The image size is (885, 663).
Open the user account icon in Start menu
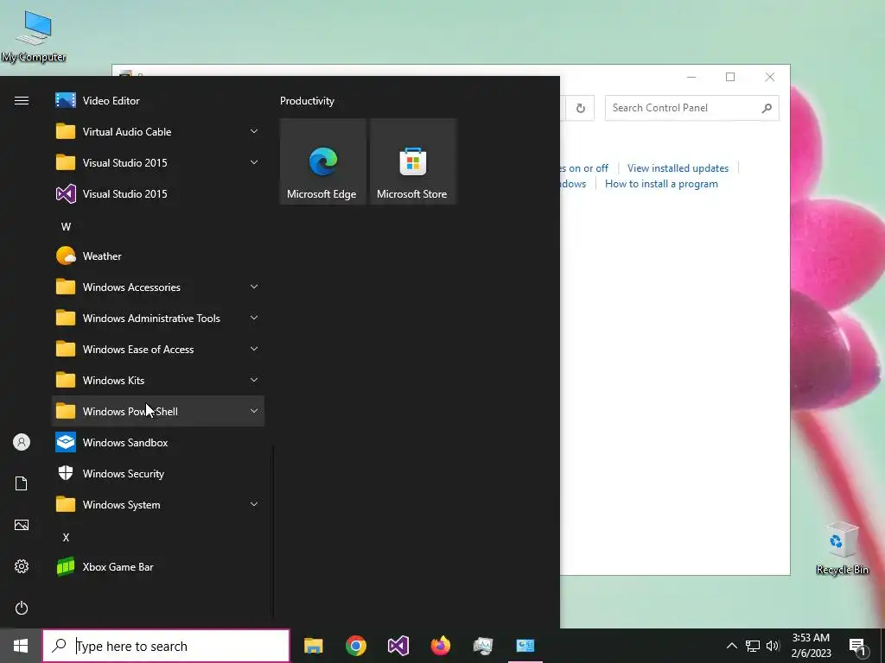(x=22, y=442)
